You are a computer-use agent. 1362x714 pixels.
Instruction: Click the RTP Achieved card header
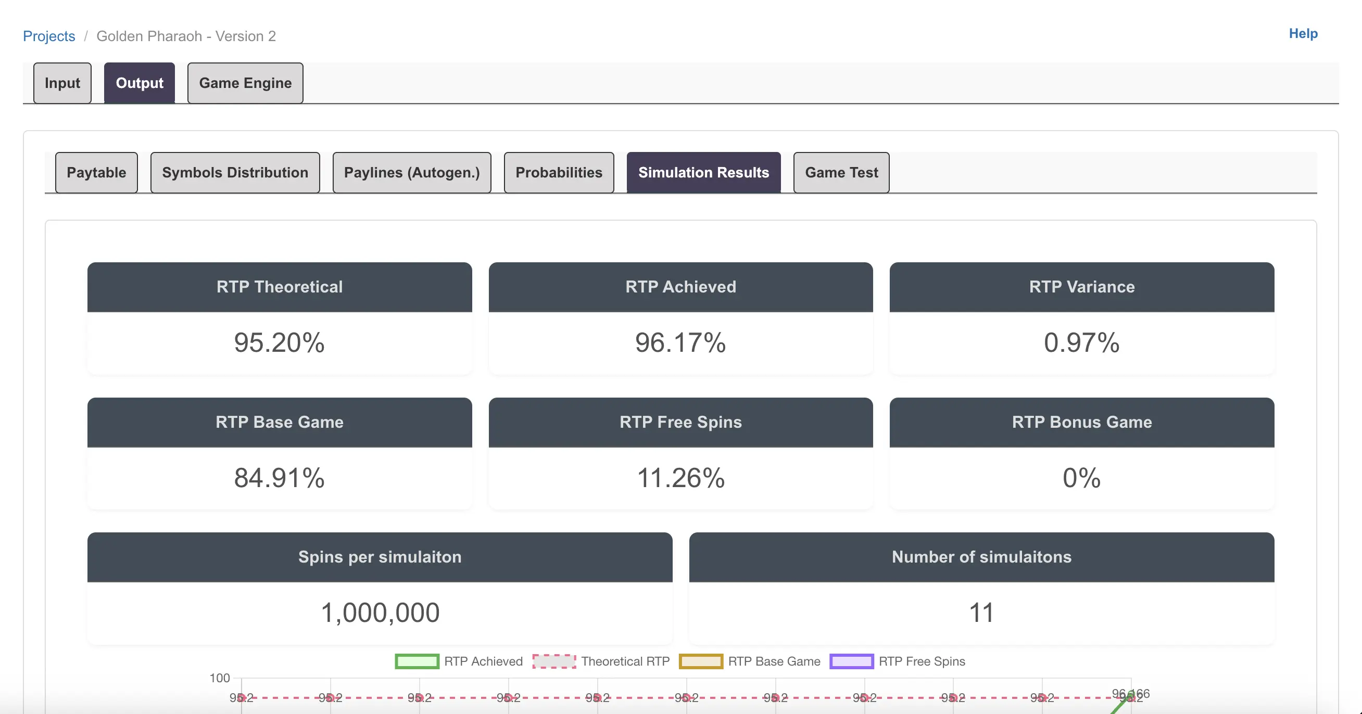[680, 287]
